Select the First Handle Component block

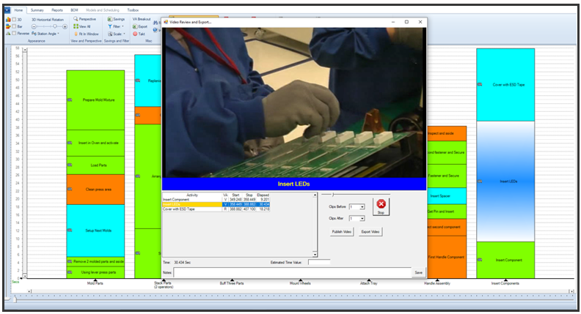click(447, 257)
